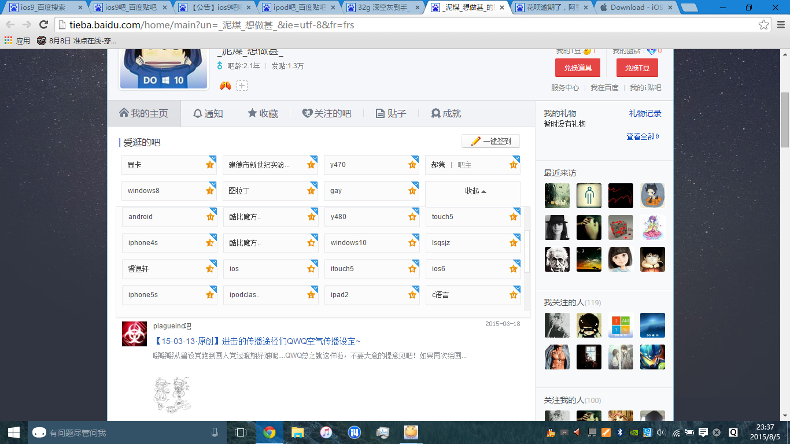Open the iphone5s forum tile
790x444 pixels.
click(x=169, y=295)
